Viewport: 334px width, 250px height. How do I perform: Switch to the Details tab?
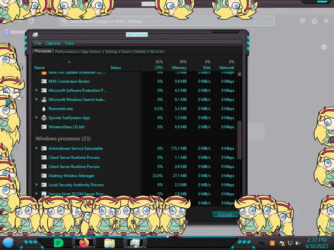click(x=140, y=52)
